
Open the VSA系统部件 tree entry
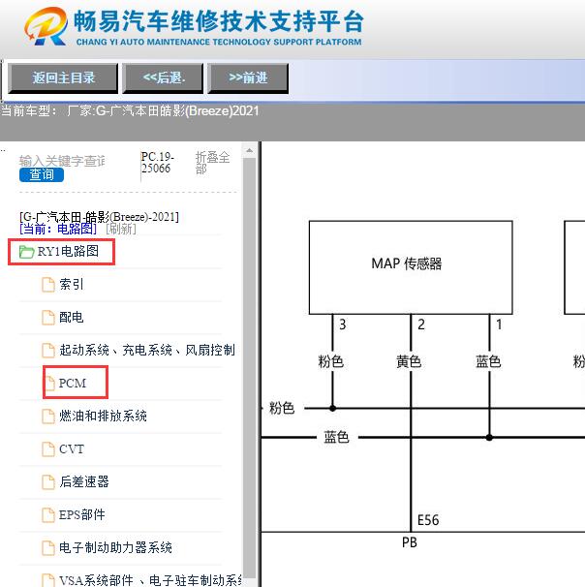150,580
